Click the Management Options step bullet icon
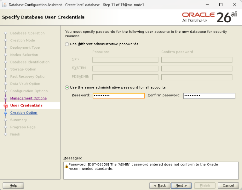The height and width of the screenshot is (190, 242). [6, 98]
